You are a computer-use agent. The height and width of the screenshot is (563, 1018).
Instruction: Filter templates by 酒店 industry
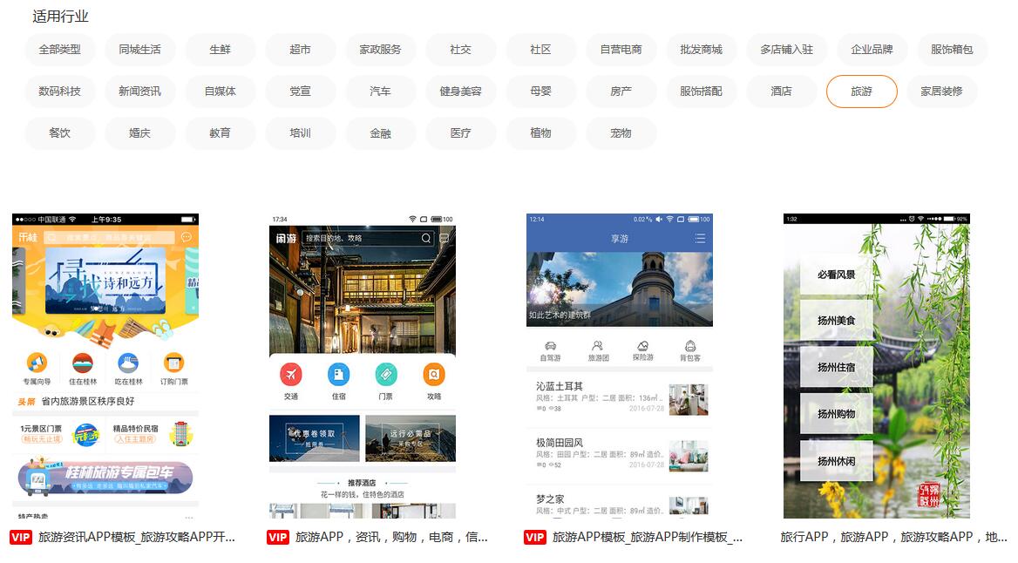click(781, 92)
